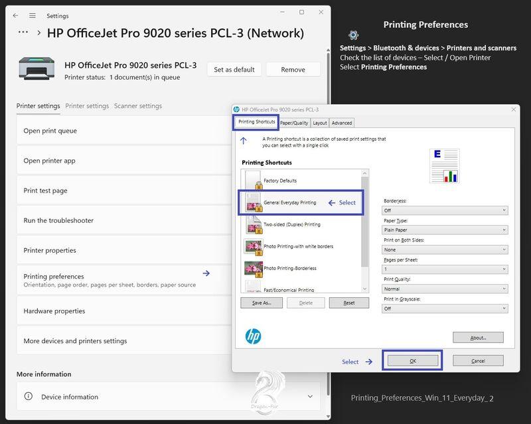Click the 'Factory Defaults' text
This screenshot has width=531, height=424.
click(x=280, y=181)
